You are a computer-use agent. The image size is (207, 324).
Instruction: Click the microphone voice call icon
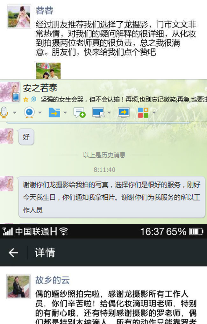tap(3, 112)
